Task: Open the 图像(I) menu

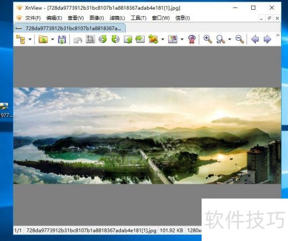Action: click(x=97, y=18)
